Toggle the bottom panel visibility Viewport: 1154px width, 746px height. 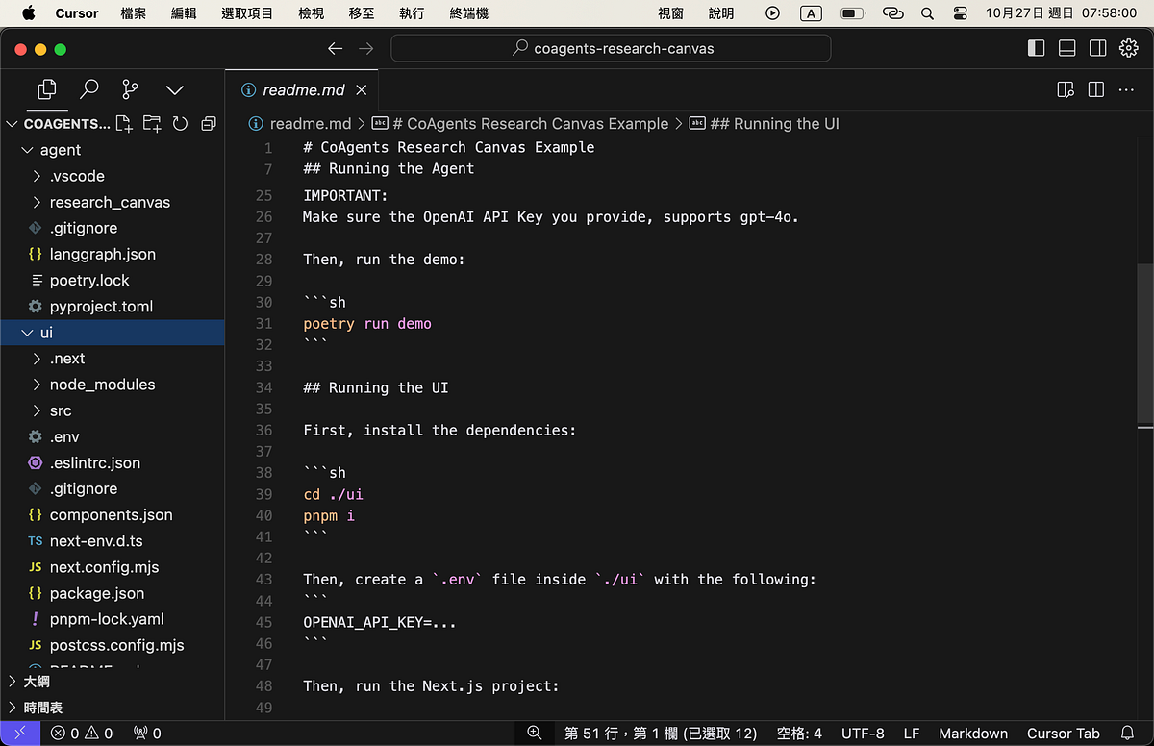[x=1066, y=48]
